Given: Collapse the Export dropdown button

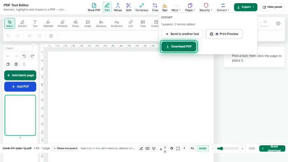Looking at the screenshot, I should coord(245,7).
